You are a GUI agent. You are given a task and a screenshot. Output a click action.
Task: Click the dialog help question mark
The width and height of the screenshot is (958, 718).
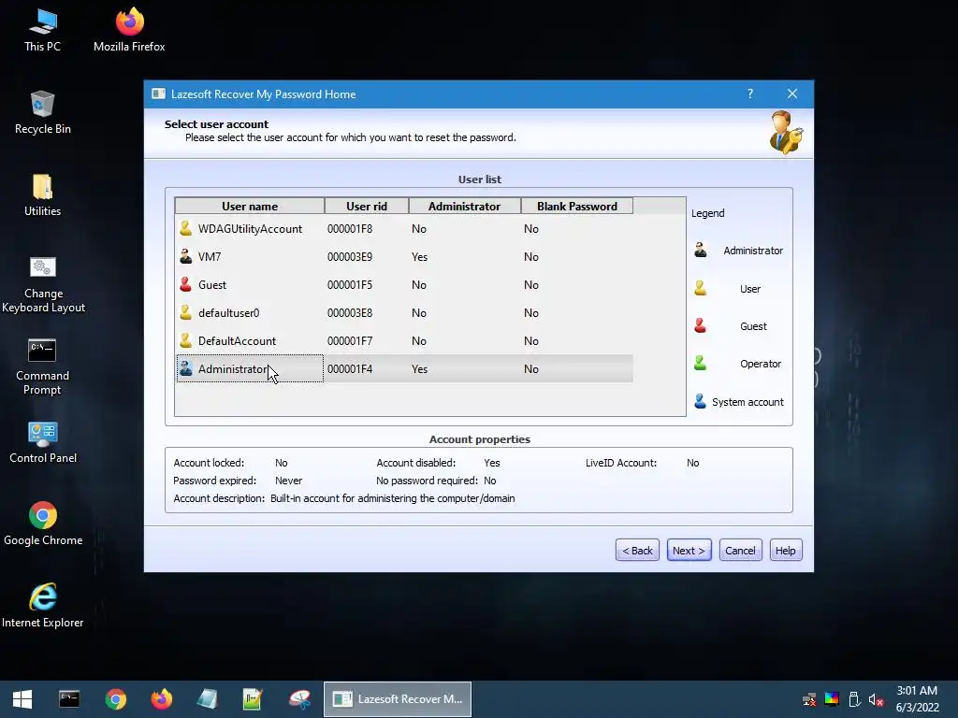click(x=750, y=94)
